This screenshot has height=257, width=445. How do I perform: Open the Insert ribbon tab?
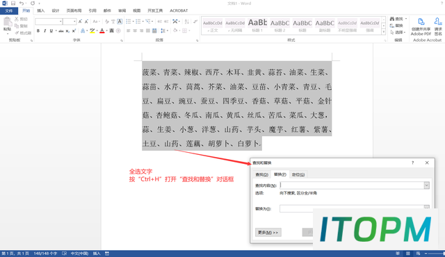click(41, 10)
